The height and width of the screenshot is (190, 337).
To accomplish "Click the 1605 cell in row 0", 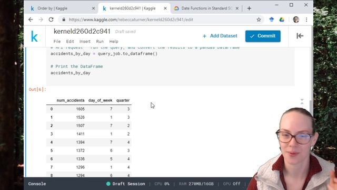I will tap(80, 109).
